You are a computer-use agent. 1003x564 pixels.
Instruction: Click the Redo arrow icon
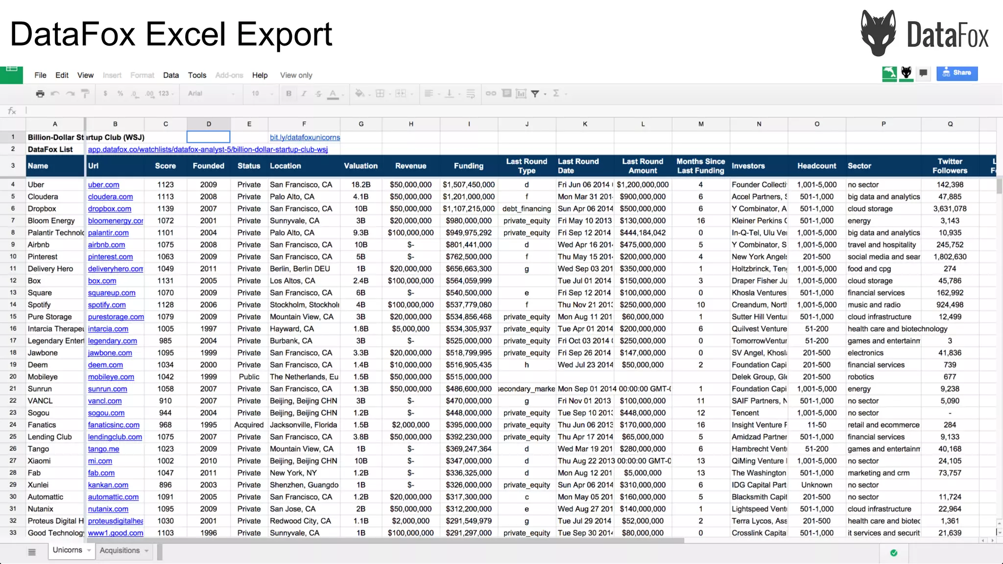(x=71, y=94)
